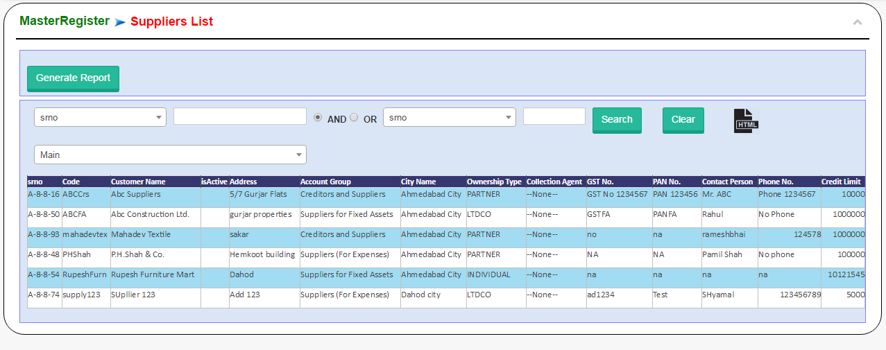This screenshot has height=350, width=886.
Task: Open the second srno field dropdown
Action: [449, 117]
